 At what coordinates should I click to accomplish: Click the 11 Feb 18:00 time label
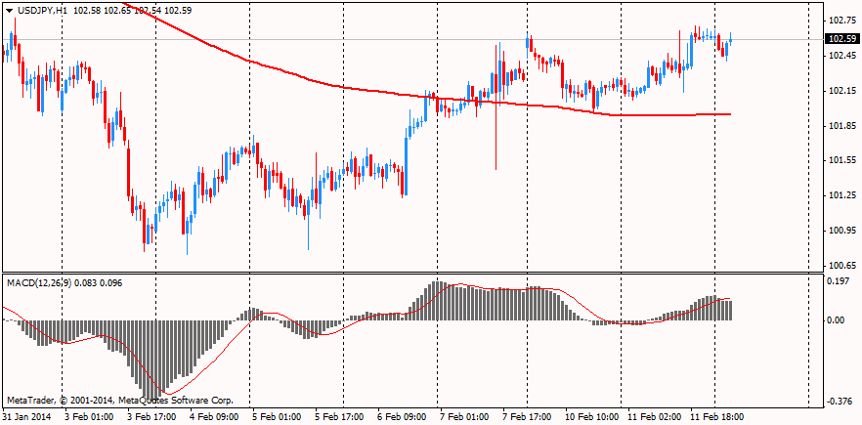[718, 417]
